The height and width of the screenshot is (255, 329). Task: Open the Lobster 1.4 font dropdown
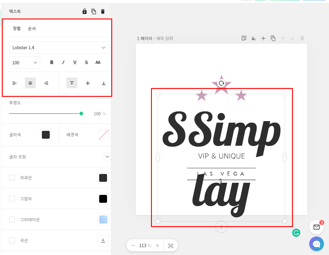coord(59,47)
